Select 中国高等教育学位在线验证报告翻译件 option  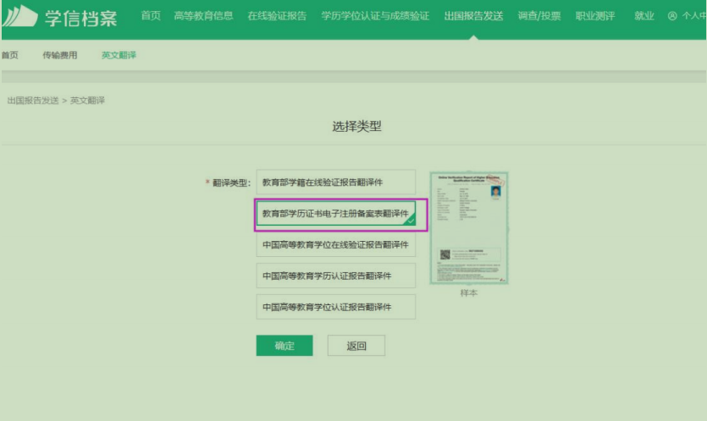click(x=335, y=244)
